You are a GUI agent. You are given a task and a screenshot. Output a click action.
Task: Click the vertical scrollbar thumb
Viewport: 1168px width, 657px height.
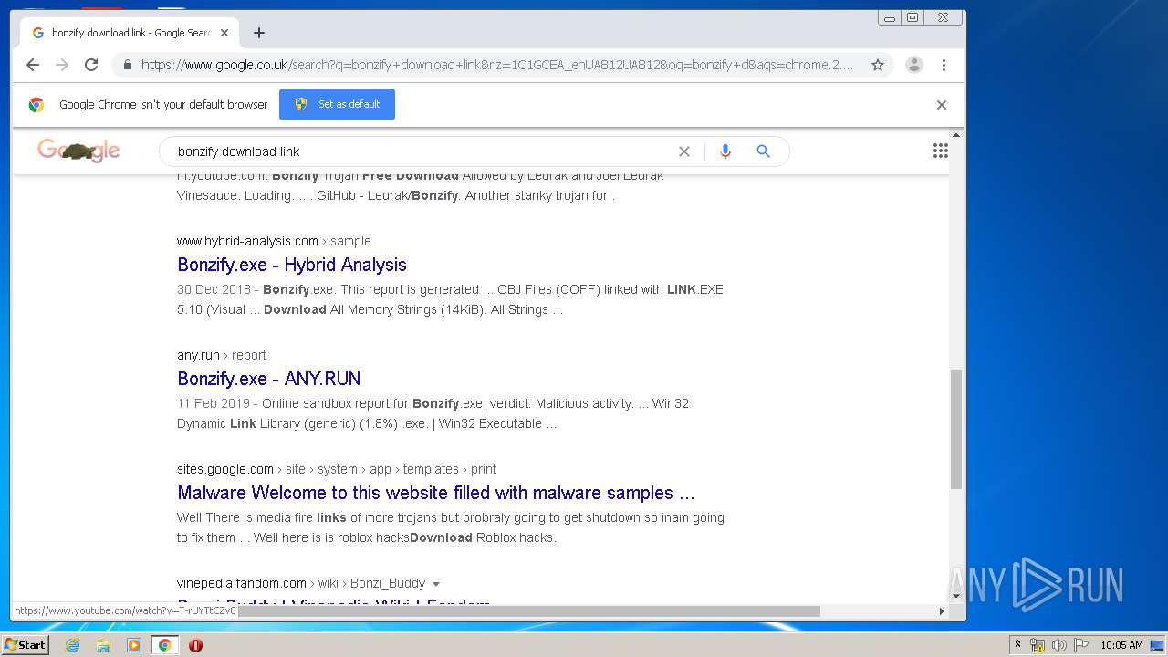(956, 429)
